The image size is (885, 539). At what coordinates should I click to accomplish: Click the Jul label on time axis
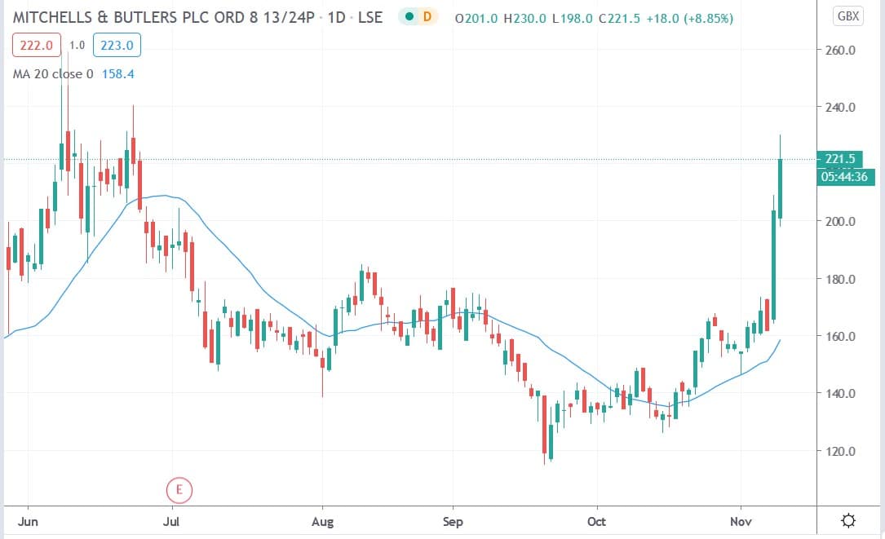tap(171, 521)
